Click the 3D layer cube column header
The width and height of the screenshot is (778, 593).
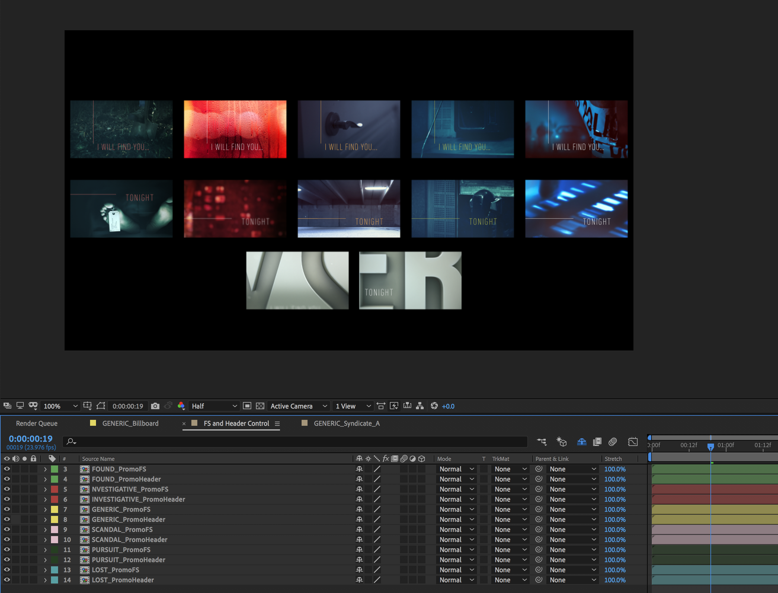(422, 458)
